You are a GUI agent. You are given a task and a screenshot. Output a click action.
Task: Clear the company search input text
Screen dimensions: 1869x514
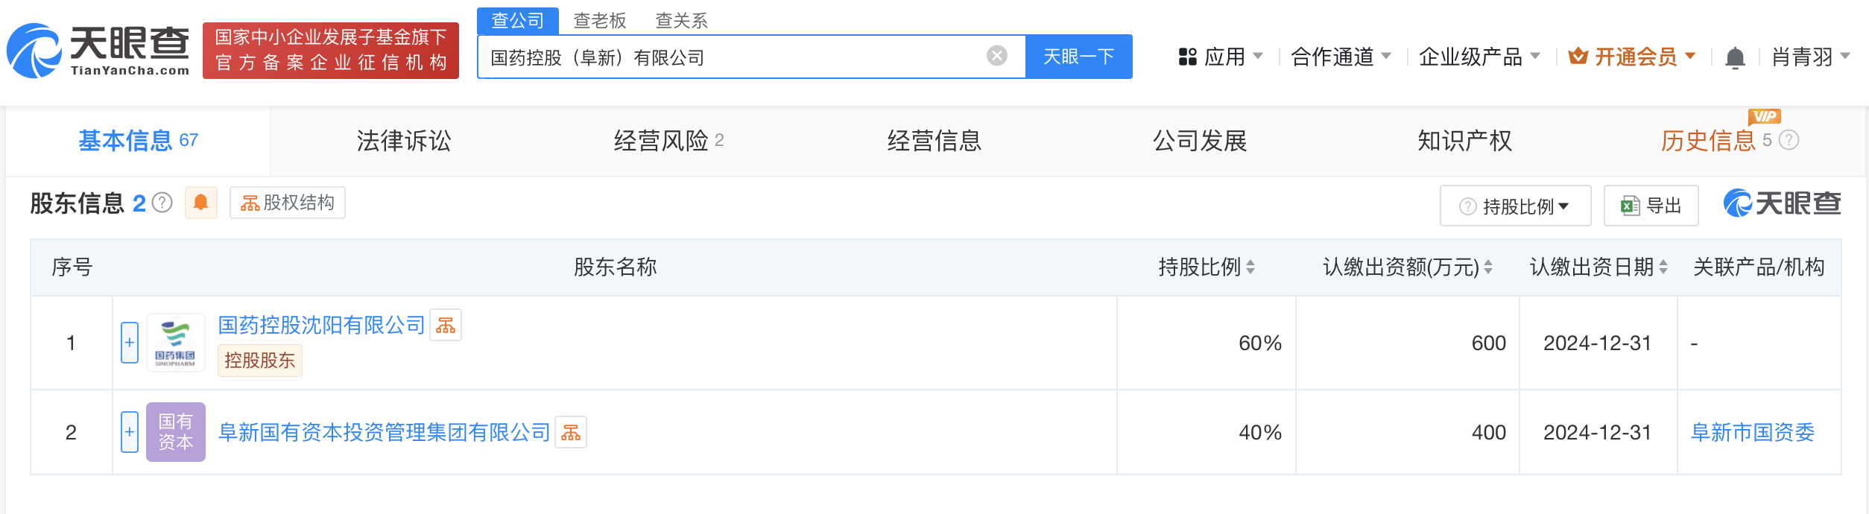(996, 56)
